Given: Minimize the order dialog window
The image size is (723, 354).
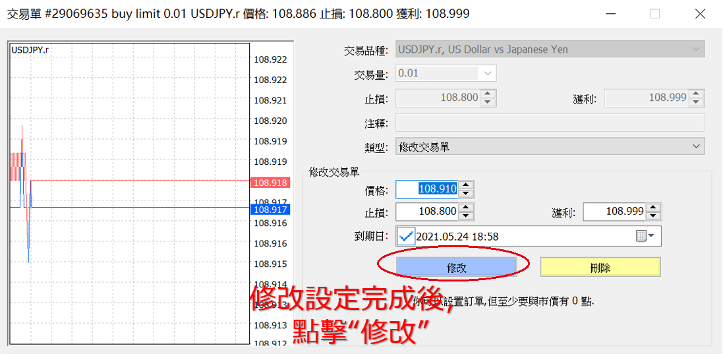Looking at the screenshot, I should click(x=610, y=14).
